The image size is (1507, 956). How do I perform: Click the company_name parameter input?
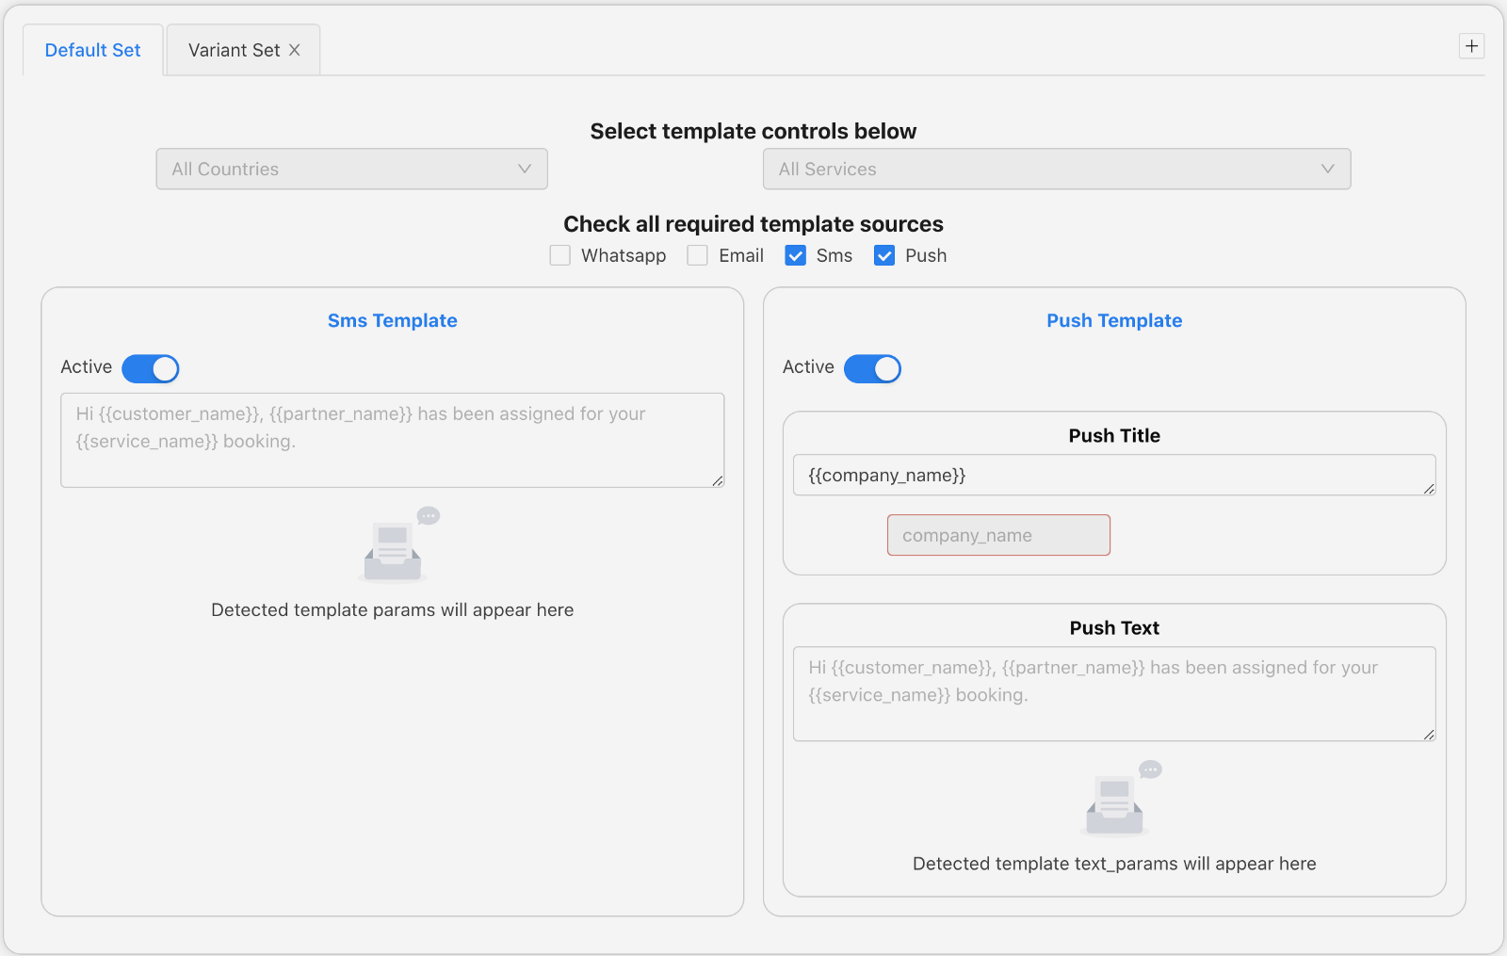point(998,535)
